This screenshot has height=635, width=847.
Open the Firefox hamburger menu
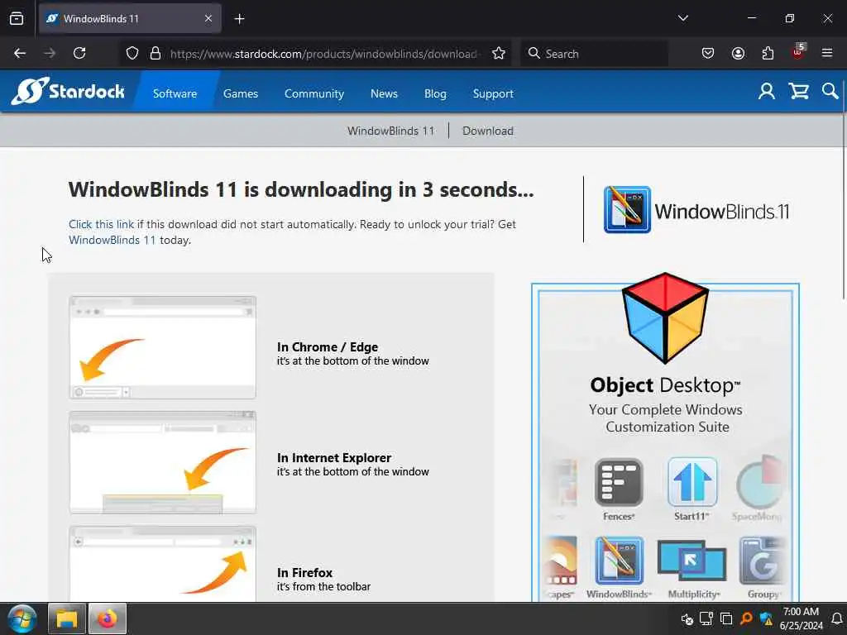[827, 53]
